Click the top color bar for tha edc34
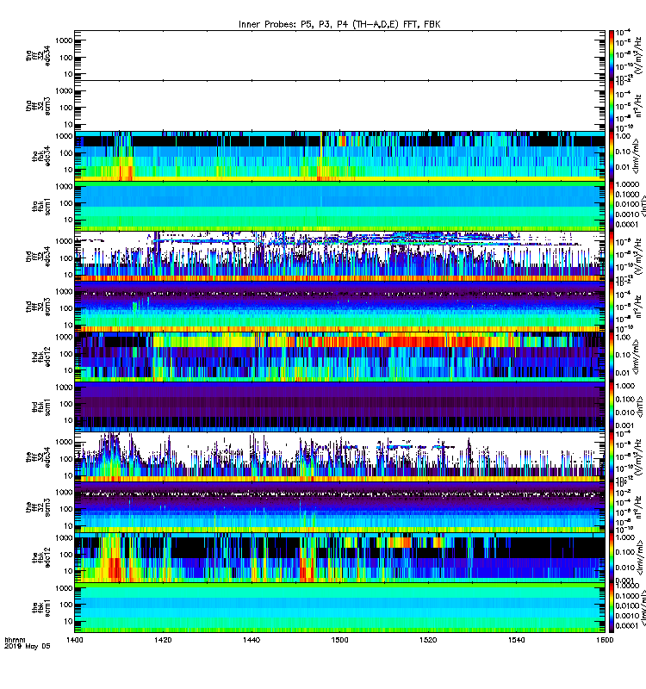Viewport: 646px width, 689px height. pyautogui.click(x=612, y=55)
